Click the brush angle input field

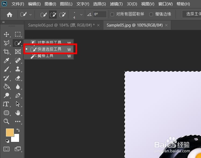click(x=100, y=14)
